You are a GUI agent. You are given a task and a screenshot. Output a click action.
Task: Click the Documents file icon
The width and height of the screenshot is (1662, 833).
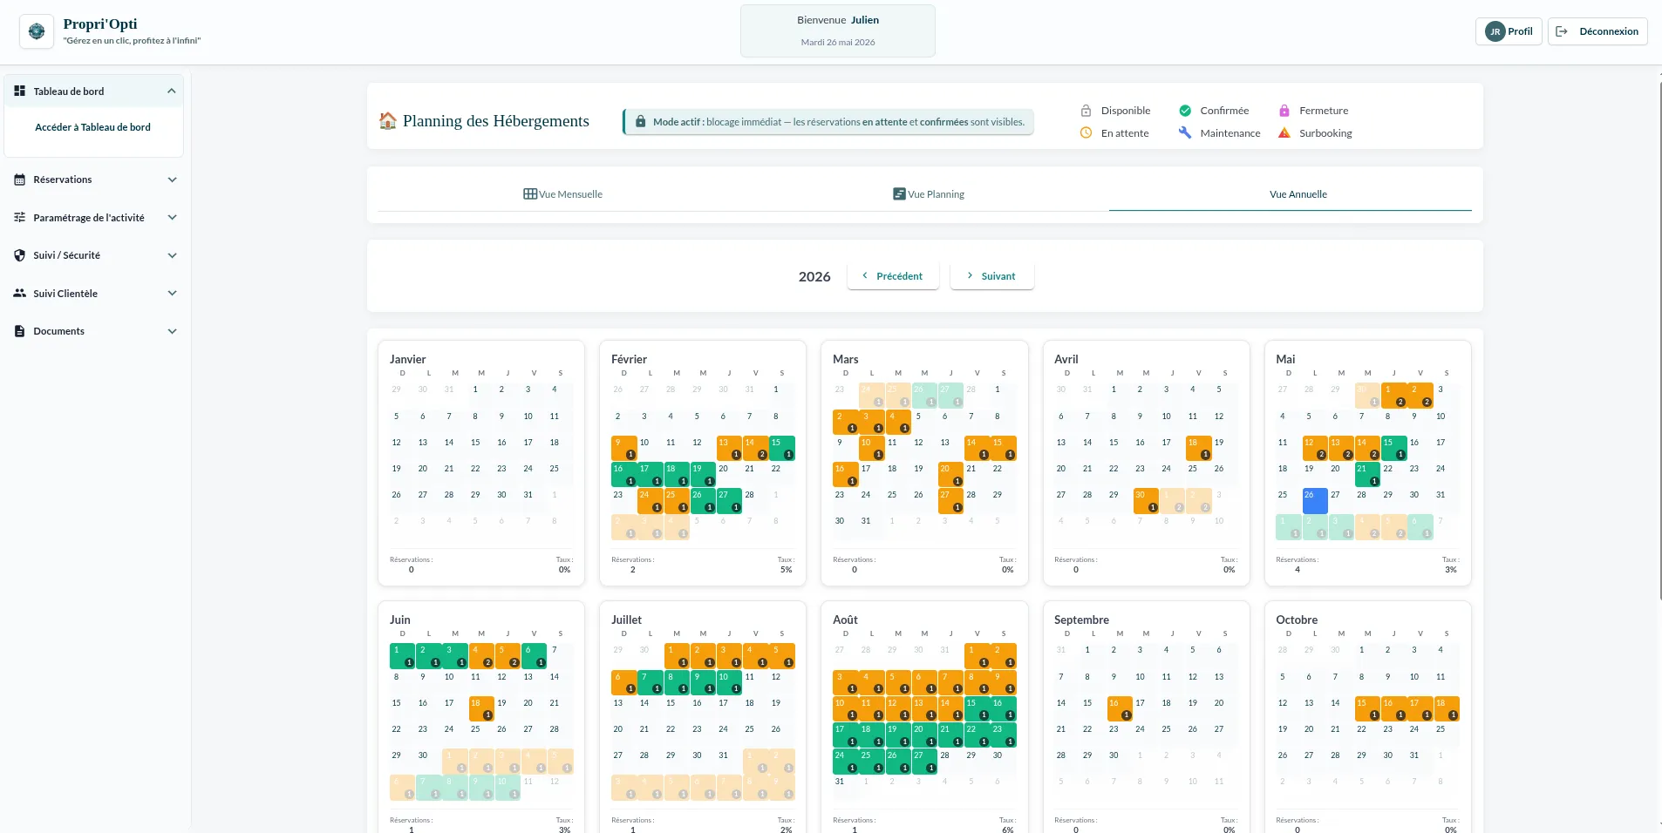point(19,331)
